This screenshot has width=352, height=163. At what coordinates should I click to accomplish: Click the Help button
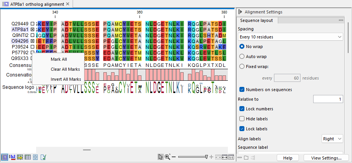[x=287, y=158]
